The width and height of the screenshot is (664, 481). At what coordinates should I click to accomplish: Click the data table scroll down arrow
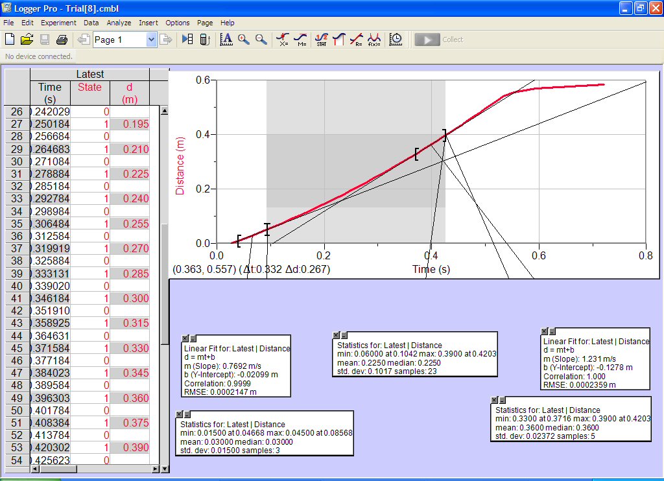coord(164,469)
